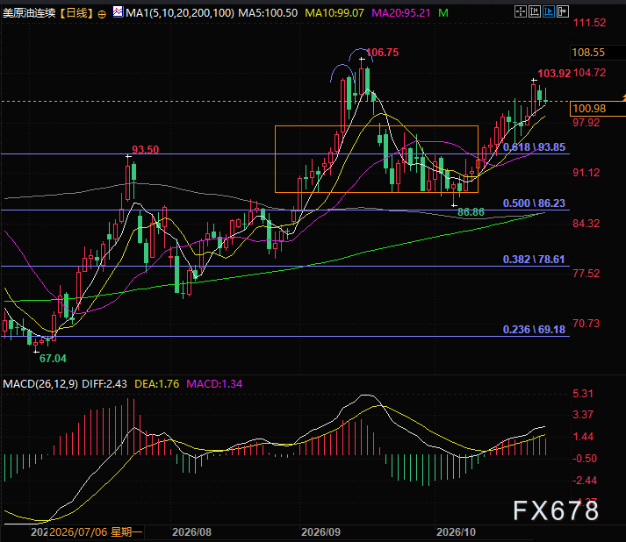Click the 97.92 price axis label

point(586,123)
